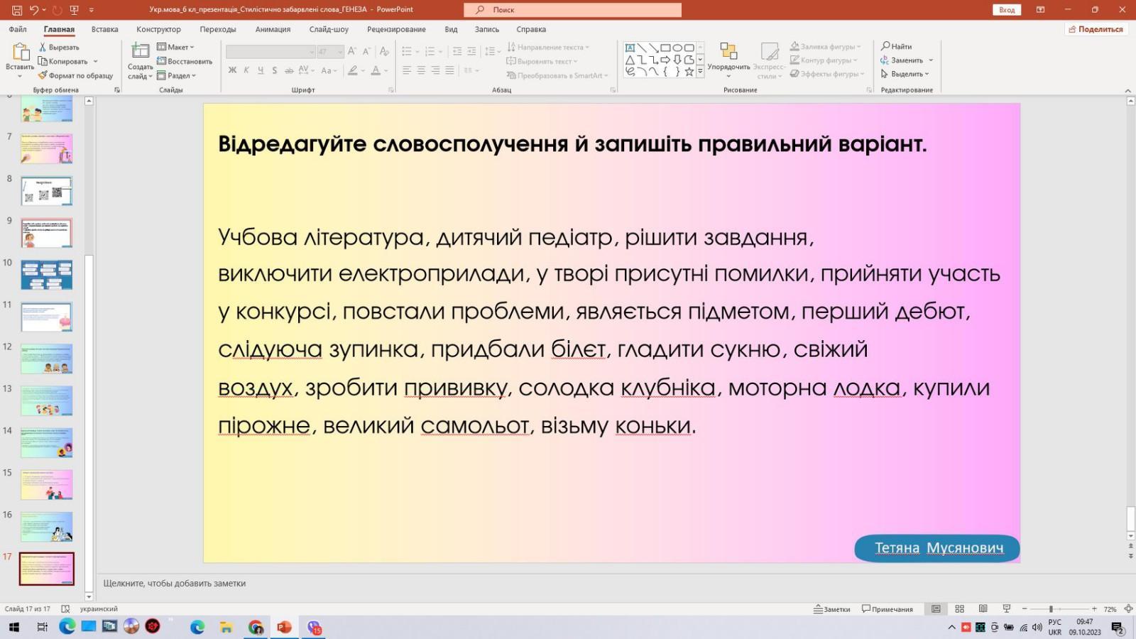The image size is (1136, 639).
Task: Click Find (Найти) in editing group
Action: (x=897, y=46)
